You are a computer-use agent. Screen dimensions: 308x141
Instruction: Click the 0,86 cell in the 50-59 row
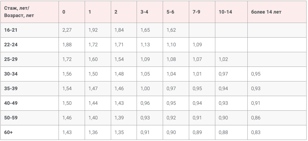pos(256,118)
